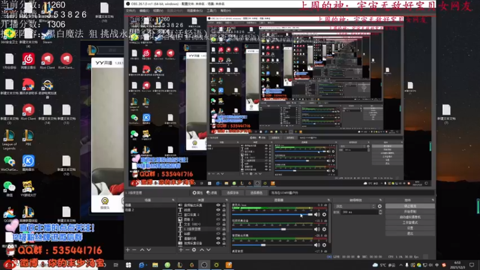Viewport: 480px width, 270px height.
Task: Move the scene up in the list
Action: click(142, 250)
